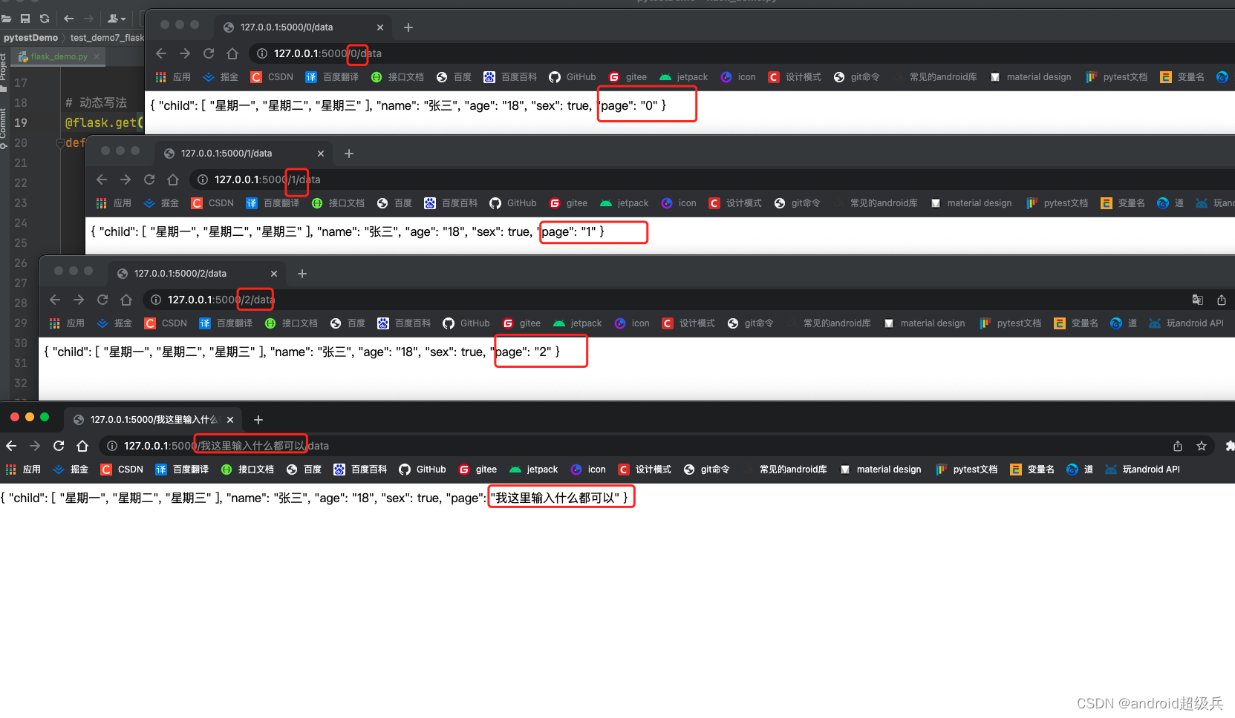Open the GitHub bookmark in the 5000/2/data window
The height and width of the screenshot is (718, 1235).
click(466, 323)
